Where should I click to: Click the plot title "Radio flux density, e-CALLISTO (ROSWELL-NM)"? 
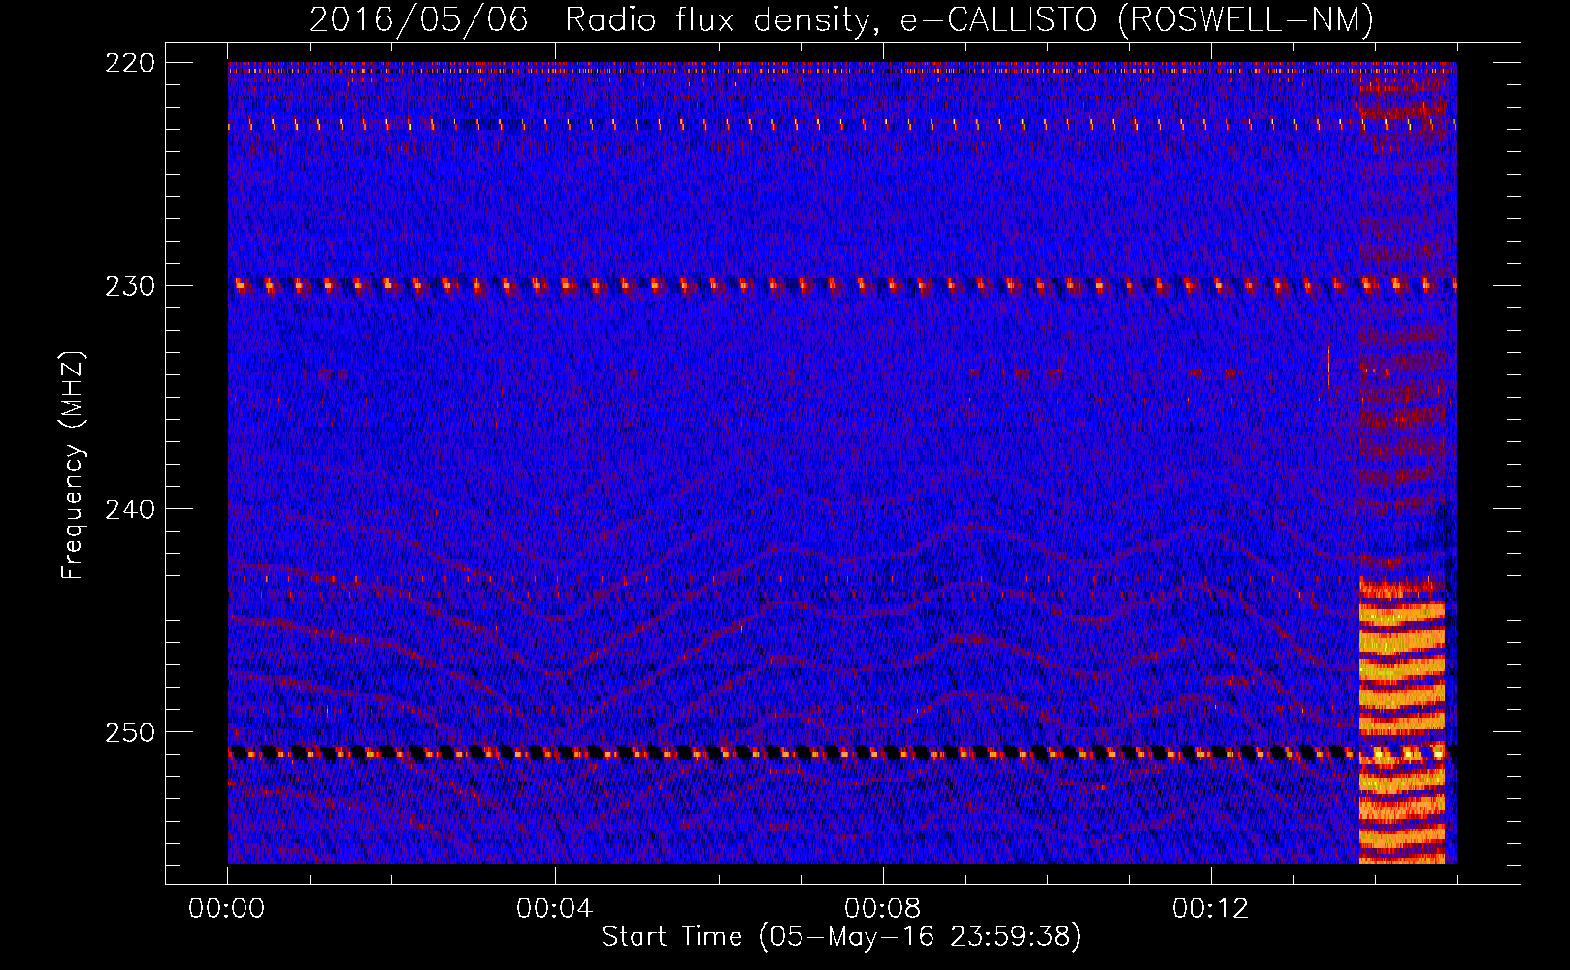[x=969, y=19]
